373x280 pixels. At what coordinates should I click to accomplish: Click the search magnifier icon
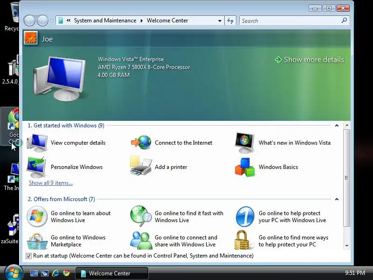(344, 21)
